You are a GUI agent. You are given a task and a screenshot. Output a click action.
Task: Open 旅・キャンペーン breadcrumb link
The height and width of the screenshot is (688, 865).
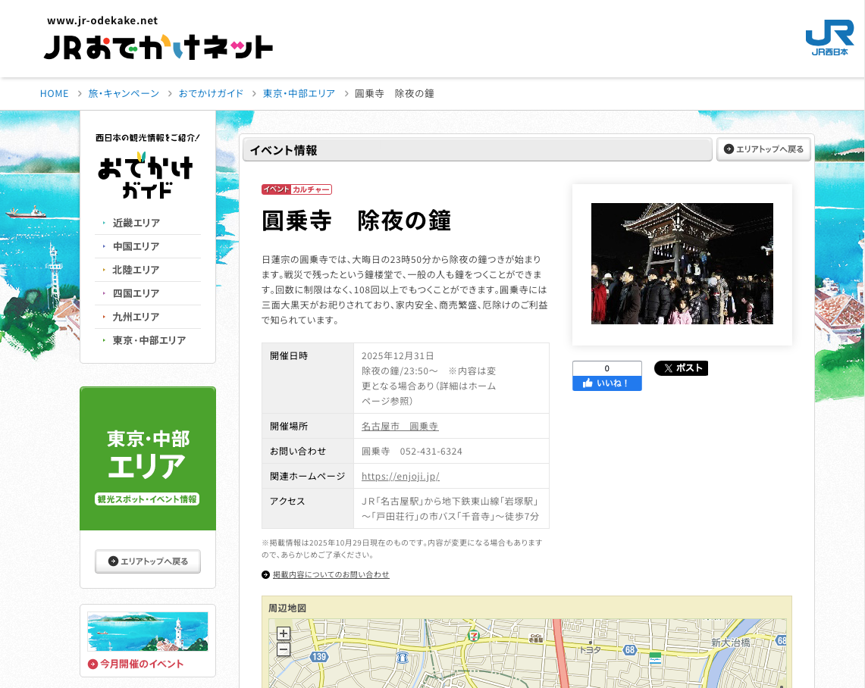point(124,93)
